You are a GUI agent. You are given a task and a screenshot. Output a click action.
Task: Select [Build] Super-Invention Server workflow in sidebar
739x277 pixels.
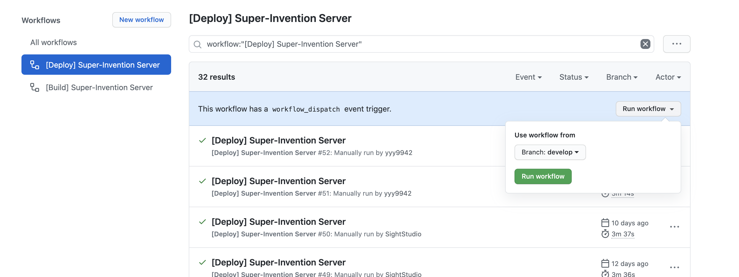[96, 87]
